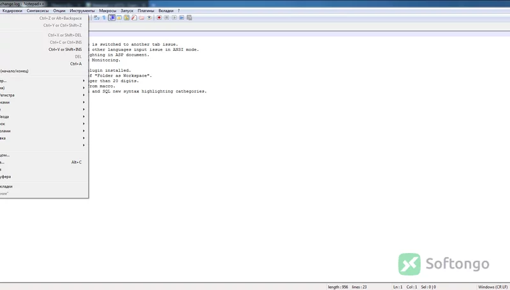The image size is (510, 290).
Task: Click the Playback macro icon
Action: [174, 18]
